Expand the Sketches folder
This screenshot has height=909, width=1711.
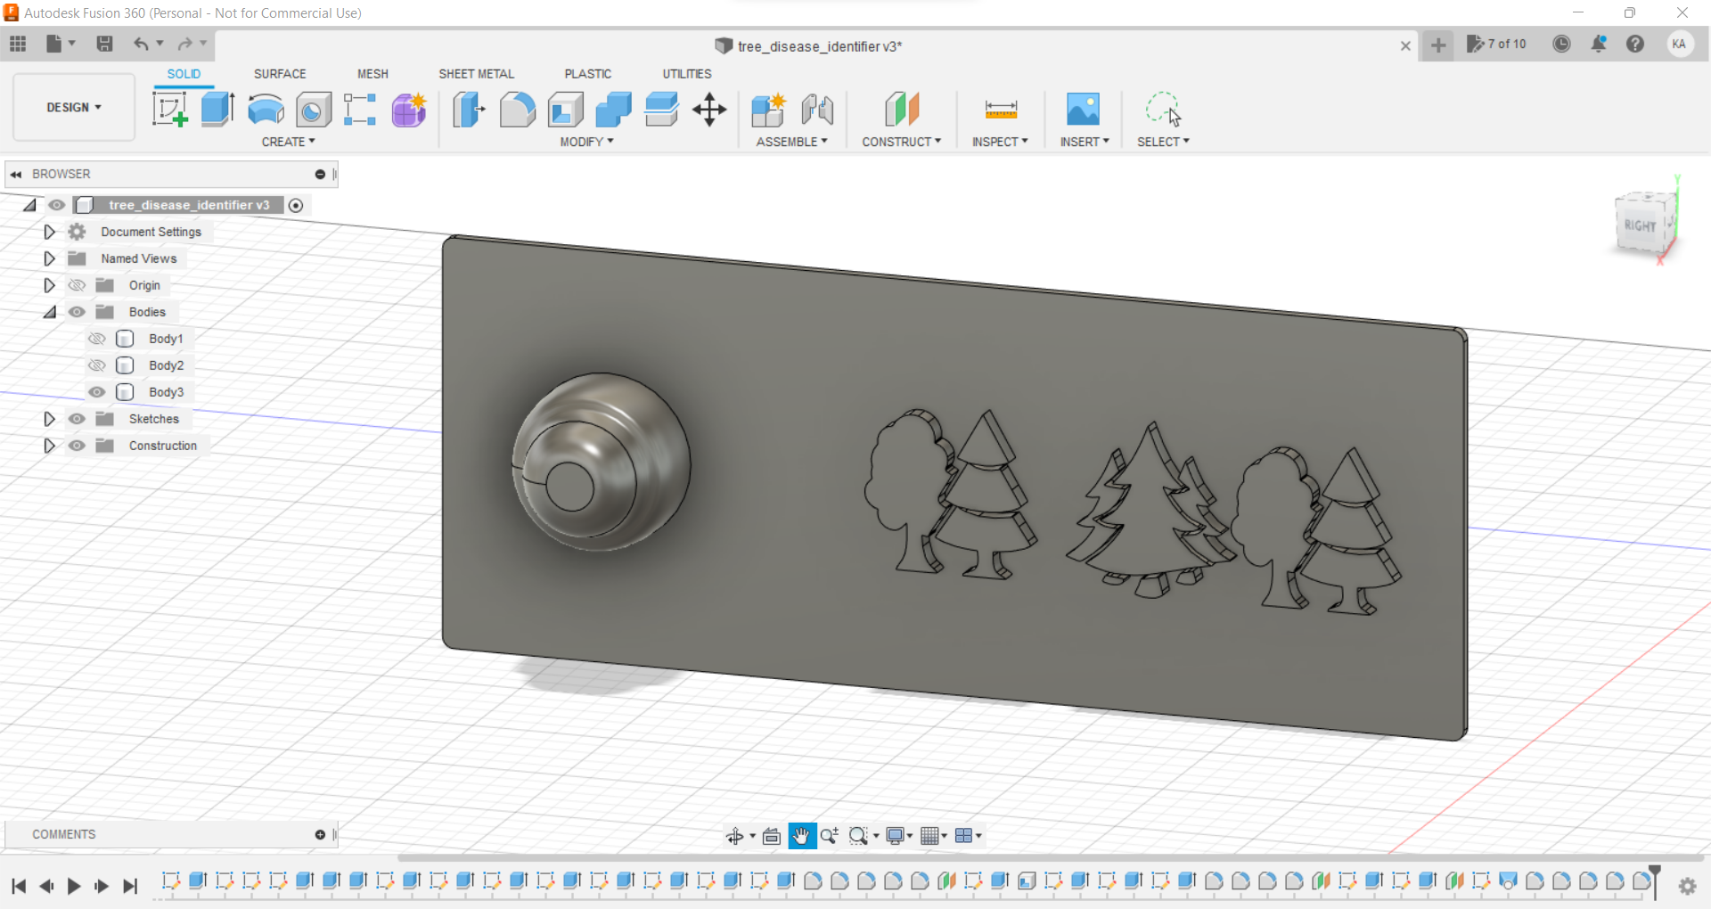[49, 419]
